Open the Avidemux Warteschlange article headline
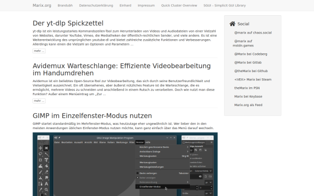The width and height of the screenshot is (314, 196). pos(122,70)
